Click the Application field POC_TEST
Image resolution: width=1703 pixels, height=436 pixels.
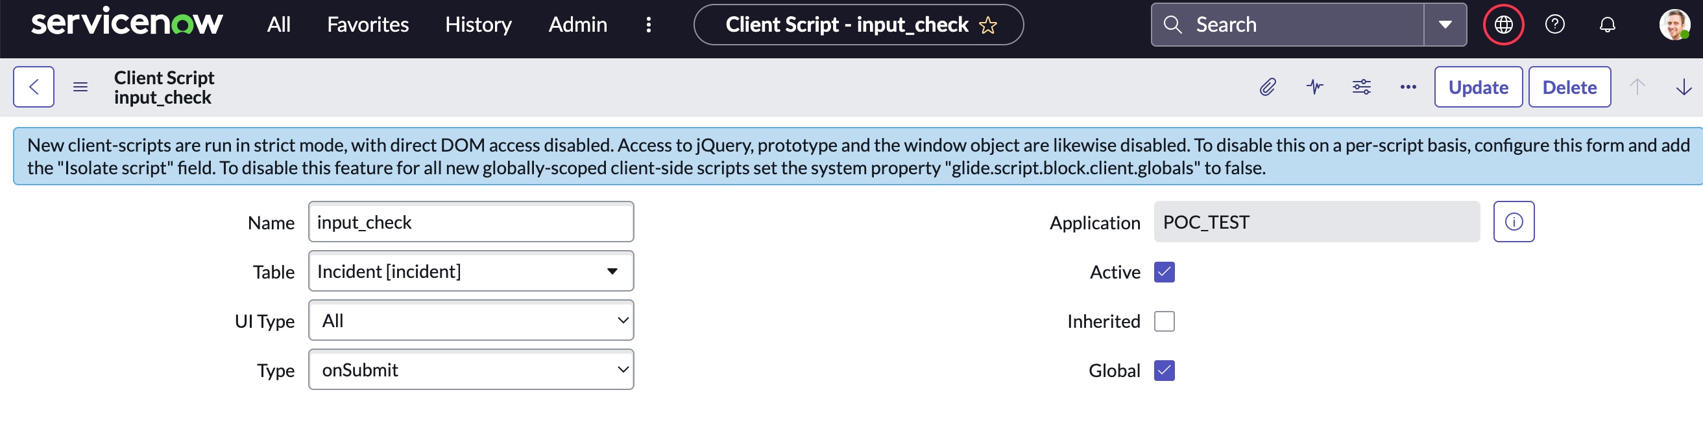coord(1316,222)
